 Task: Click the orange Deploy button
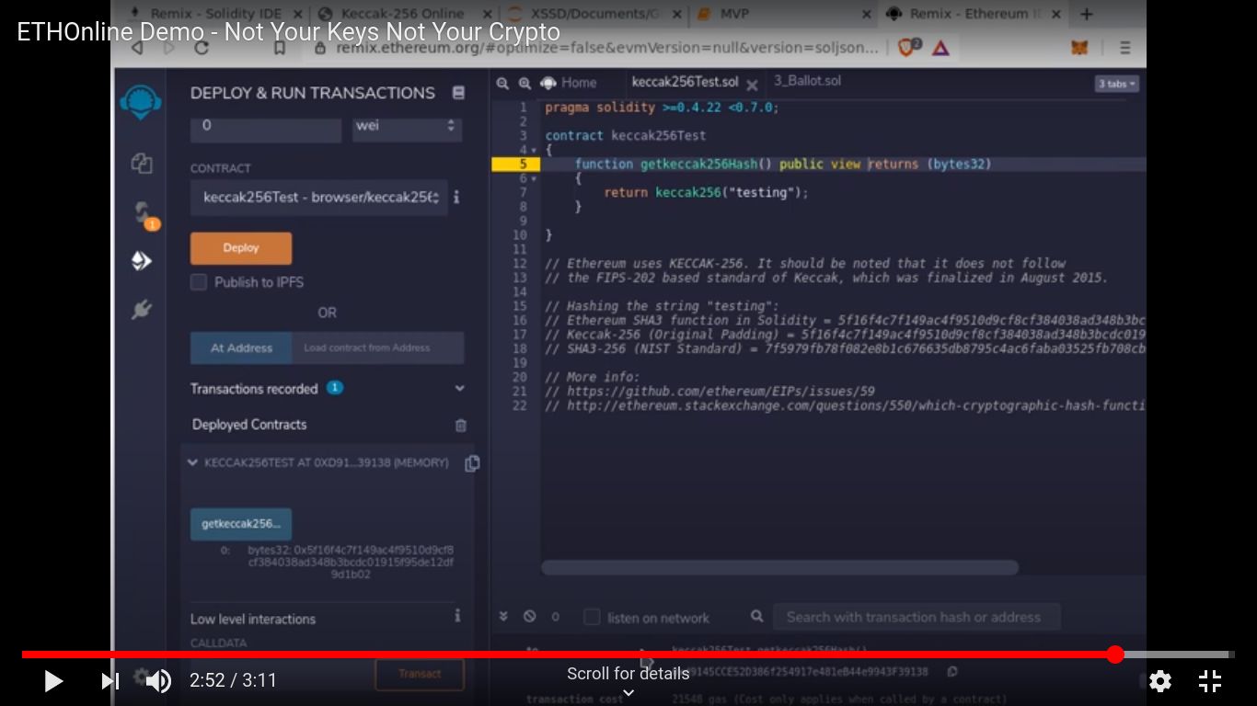tap(241, 248)
